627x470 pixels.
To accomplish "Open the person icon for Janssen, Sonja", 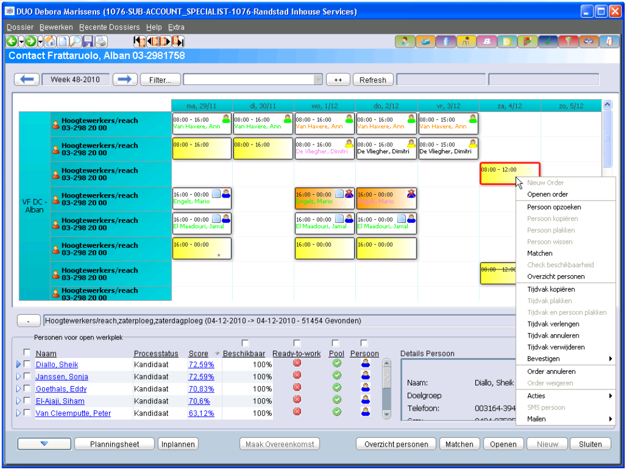I will (366, 376).
